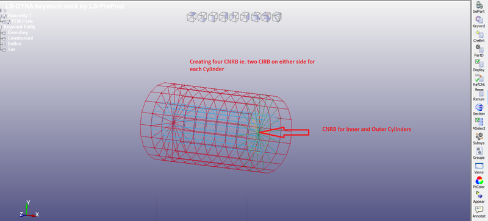Select the Constrained tree label
This screenshot has width=488, height=221.
pyautogui.click(x=20, y=38)
